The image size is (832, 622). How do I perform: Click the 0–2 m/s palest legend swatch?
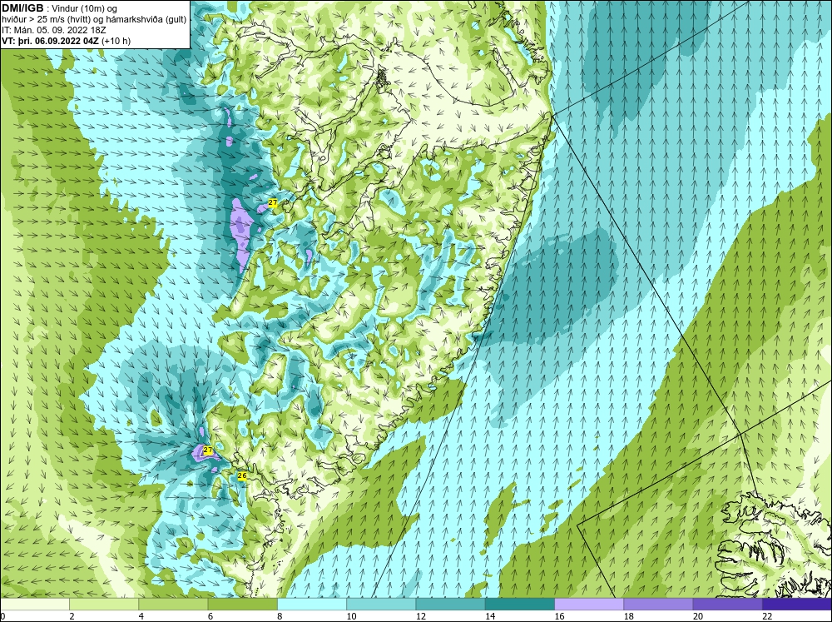(34, 605)
